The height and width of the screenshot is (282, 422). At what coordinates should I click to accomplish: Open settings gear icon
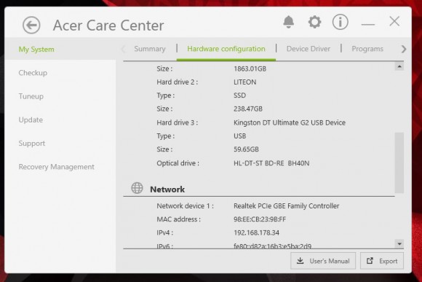point(314,22)
